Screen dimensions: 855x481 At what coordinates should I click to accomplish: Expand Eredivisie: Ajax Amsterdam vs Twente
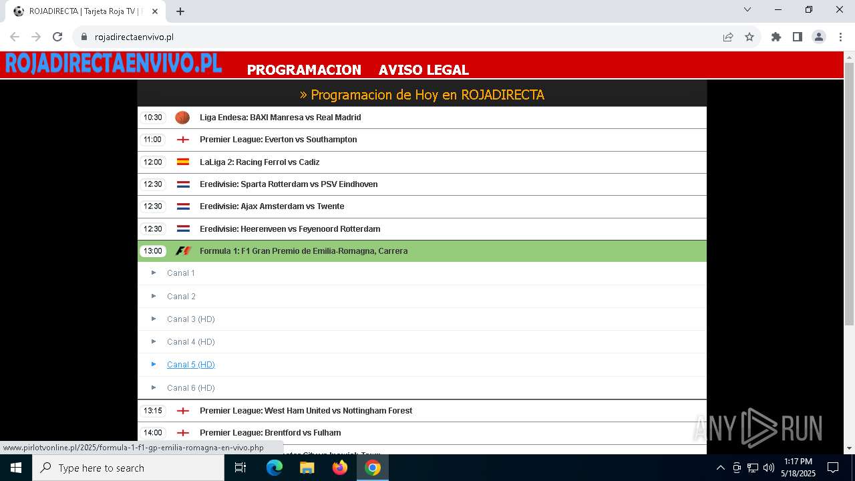pos(422,206)
